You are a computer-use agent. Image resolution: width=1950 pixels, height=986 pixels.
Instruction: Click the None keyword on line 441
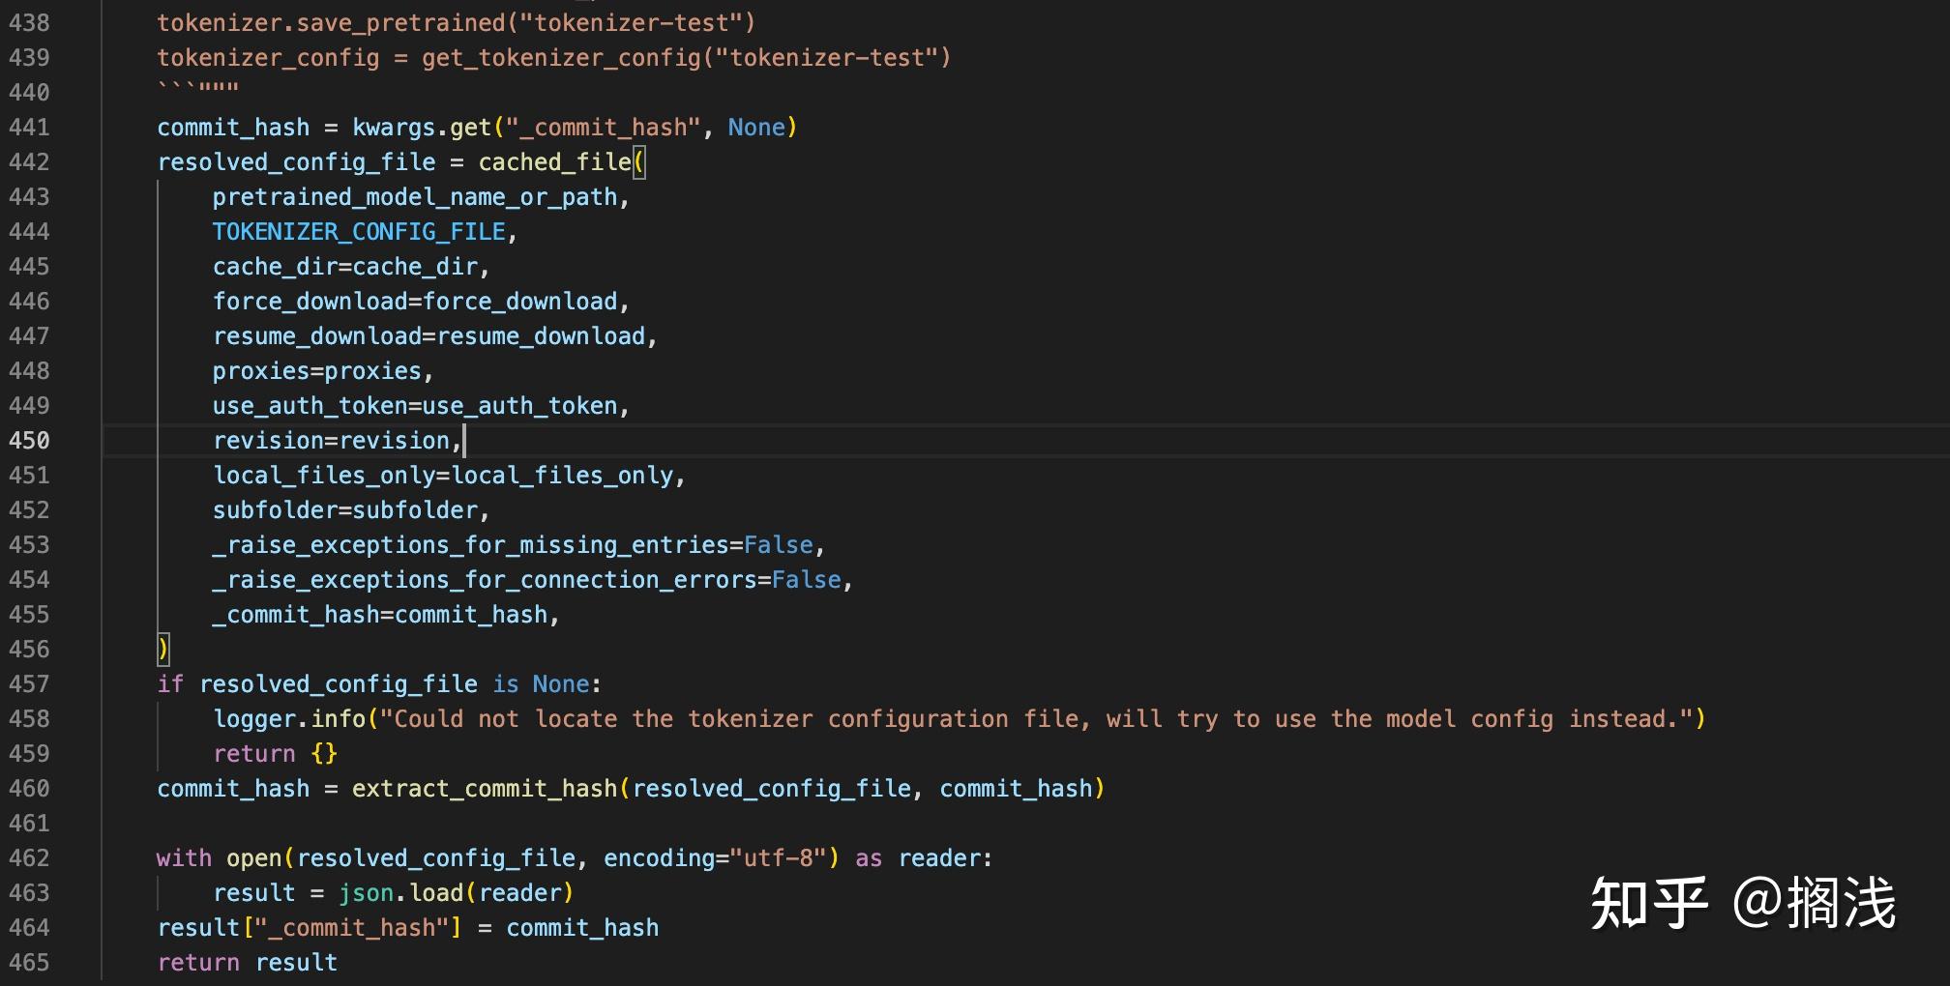pyautogui.click(x=757, y=127)
